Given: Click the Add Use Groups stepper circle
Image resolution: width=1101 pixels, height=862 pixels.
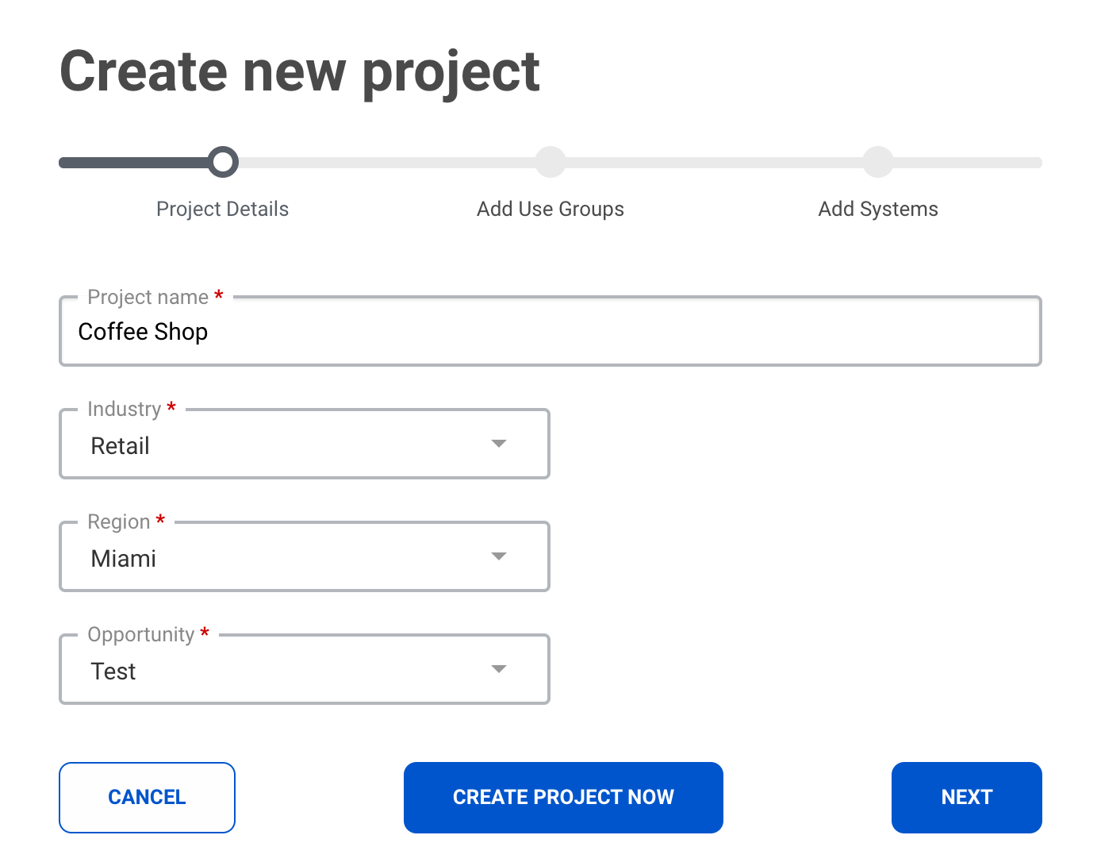Looking at the screenshot, I should pyautogui.click(x=550, y=162).
